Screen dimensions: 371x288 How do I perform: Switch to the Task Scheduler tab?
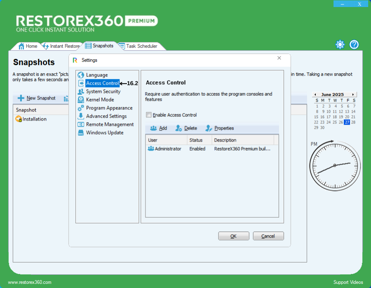tap(141, 46)
